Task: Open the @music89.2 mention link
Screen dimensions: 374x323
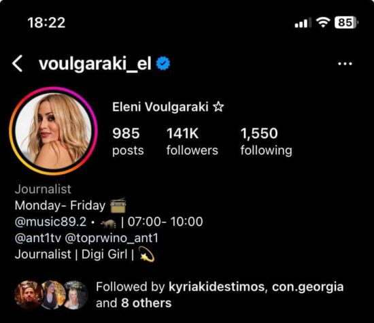Action: click(50, 222)
